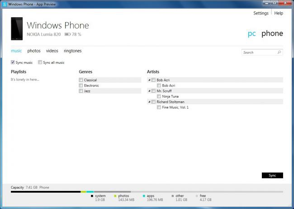
Task: Open the ringtones tab
Action: (73, 51)
